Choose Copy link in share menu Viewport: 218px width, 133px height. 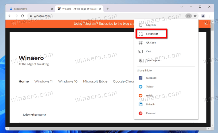(x=166, y=25)
